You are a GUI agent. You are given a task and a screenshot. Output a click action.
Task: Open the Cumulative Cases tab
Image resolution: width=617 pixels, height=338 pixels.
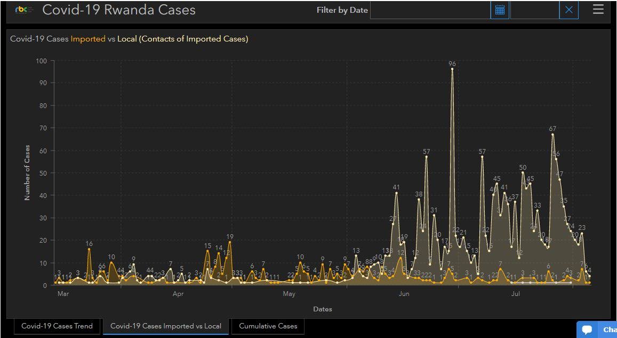pos(268,326)
